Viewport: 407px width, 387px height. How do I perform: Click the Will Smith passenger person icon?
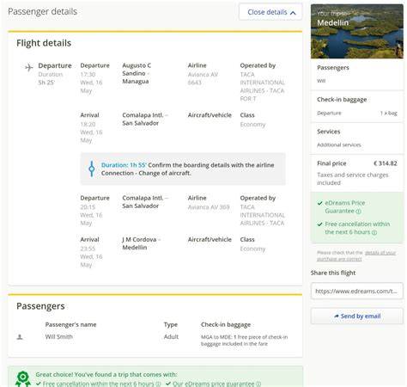pos(20,337)
